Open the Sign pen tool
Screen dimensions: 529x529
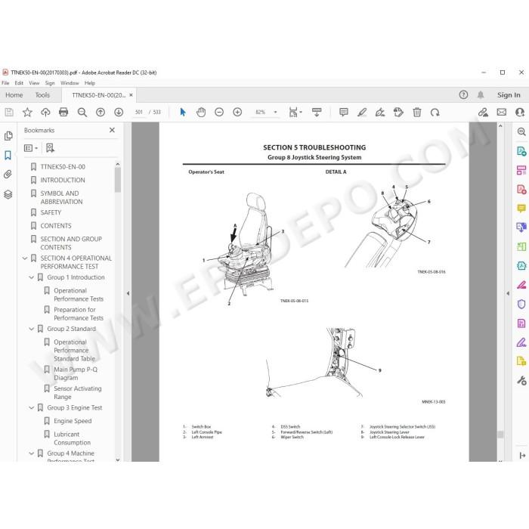coord(380,112)
